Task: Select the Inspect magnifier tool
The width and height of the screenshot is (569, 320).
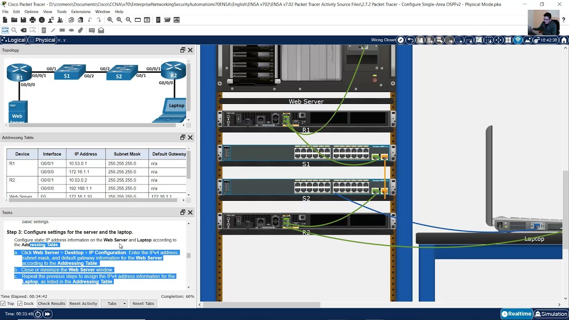Action: click(x=14, y=30)
